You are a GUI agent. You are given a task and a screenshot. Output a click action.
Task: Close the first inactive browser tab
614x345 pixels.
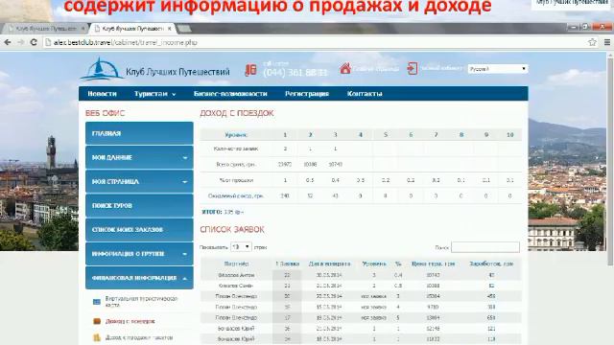point(83,29)
